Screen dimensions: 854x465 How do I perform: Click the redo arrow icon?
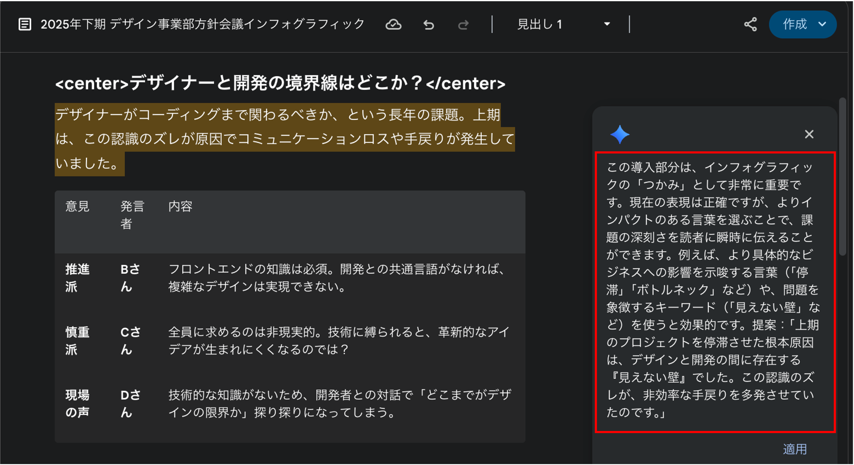click(463, 25)
